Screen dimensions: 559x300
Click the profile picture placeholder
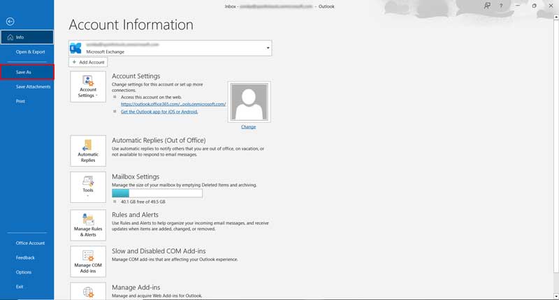click(x=249, y=102)
